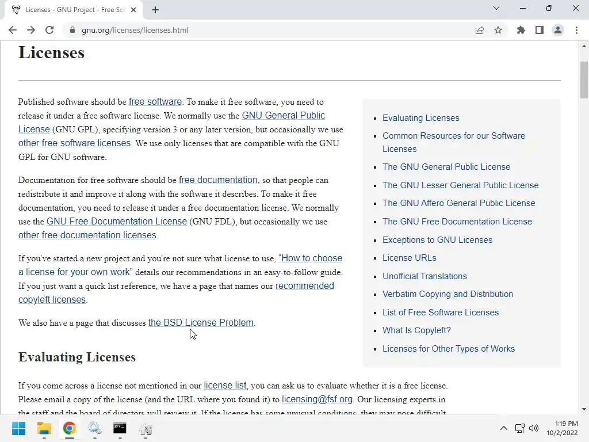Screen dimensions: 589x442
Task: Jump to 'Unofficial Translations' section
Action: tap(424, 276)
